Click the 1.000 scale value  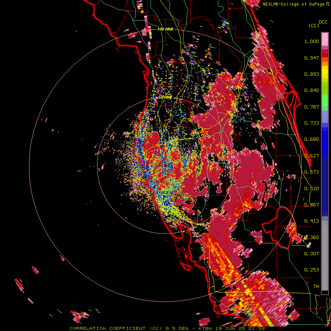[x=312, y=41]
